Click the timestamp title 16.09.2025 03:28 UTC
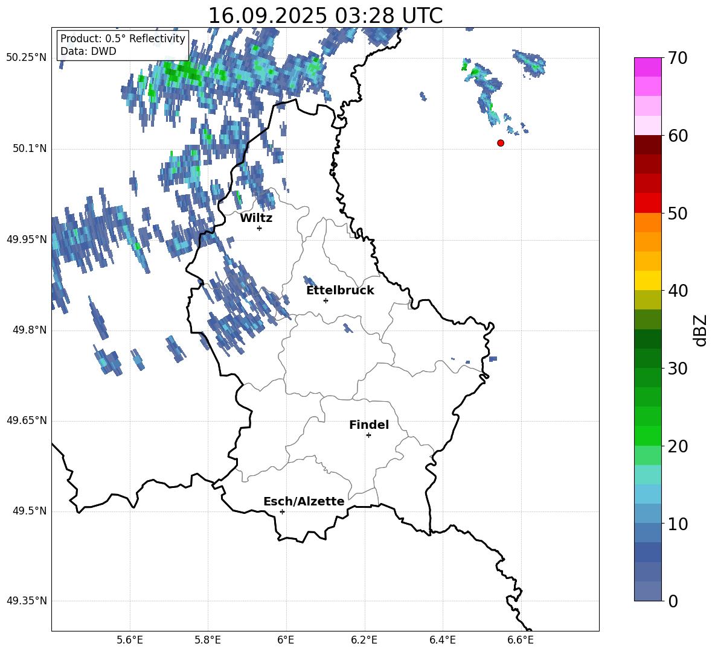This screenshot has height=652, width=715. [325, 16]
